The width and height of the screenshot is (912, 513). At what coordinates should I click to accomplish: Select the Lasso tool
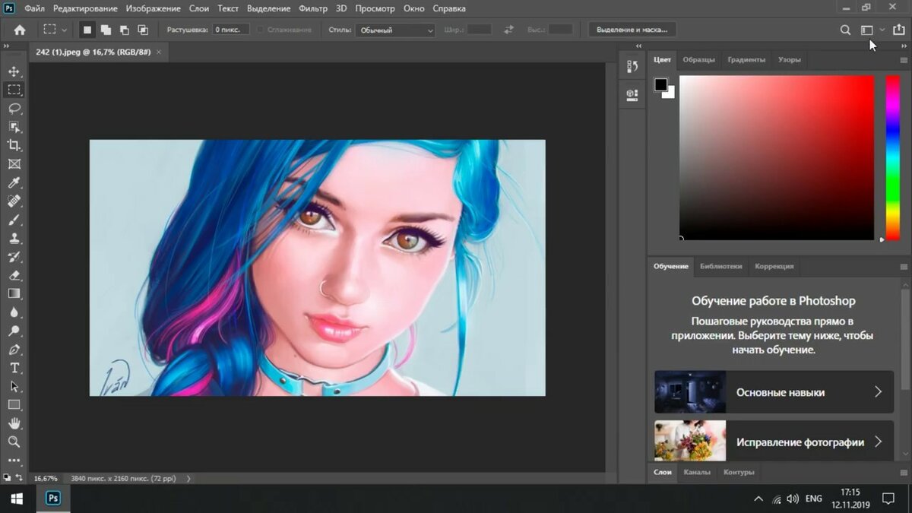(14, 108)
